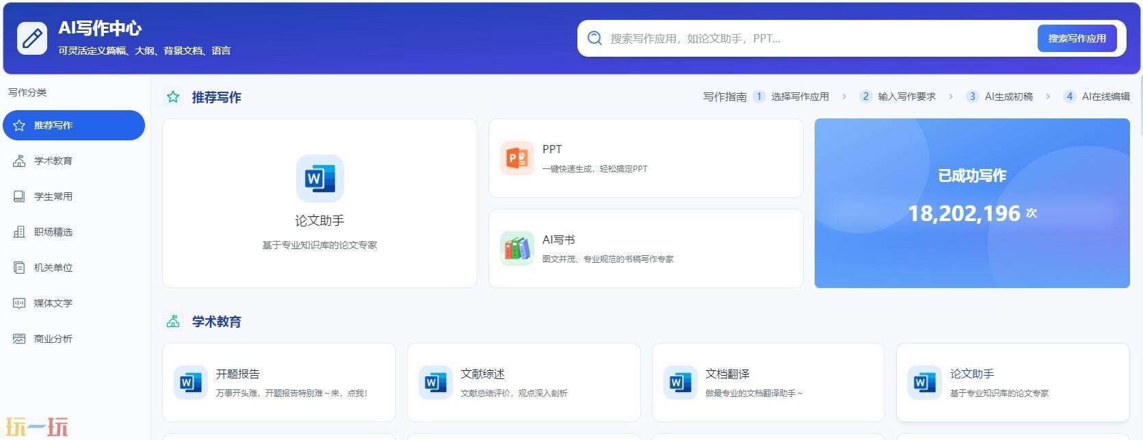Click the icon next to 学术教育 section heading

coord(173,322)
